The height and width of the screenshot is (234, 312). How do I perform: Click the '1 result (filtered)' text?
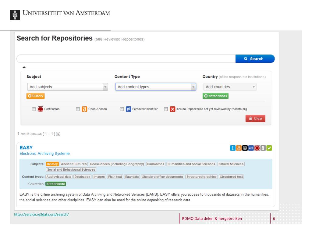pos(30,134)
